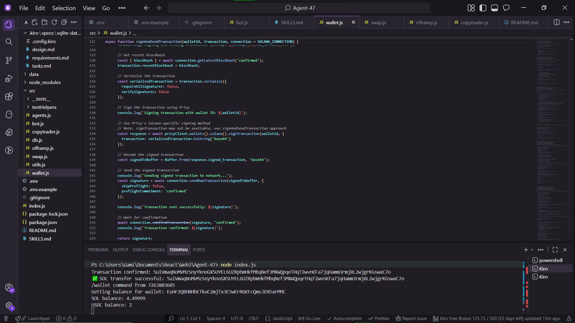575x323 pixels.
Task: Open the hidden menus ellipsis in menu bar
Action: (x=122, y=8)
